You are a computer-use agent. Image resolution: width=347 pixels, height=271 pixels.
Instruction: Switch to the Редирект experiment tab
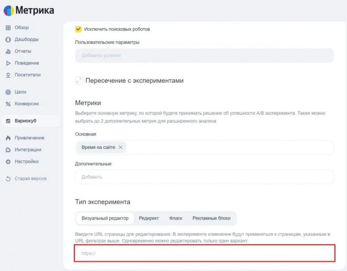click(149, 218)
